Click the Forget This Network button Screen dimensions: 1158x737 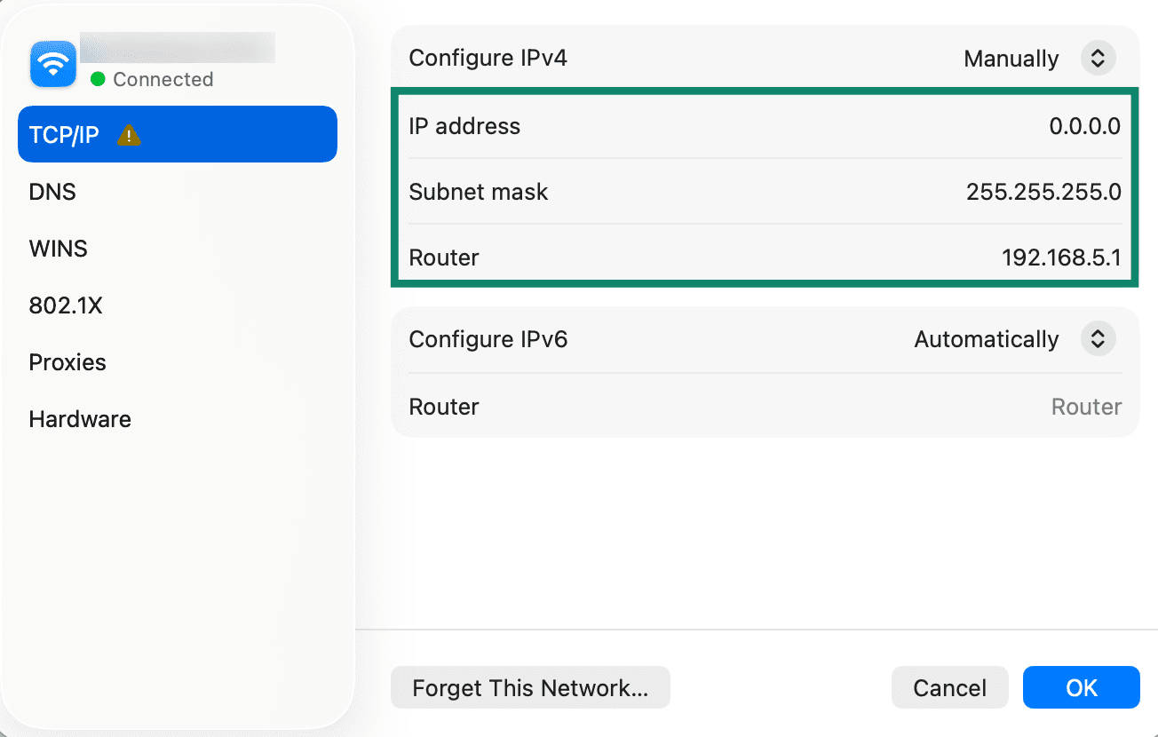[x=530, y=687]
